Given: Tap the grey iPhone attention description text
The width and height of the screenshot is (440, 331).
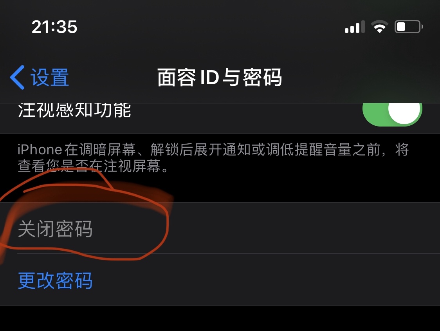Looking at the screenshot, I should 213,157.
